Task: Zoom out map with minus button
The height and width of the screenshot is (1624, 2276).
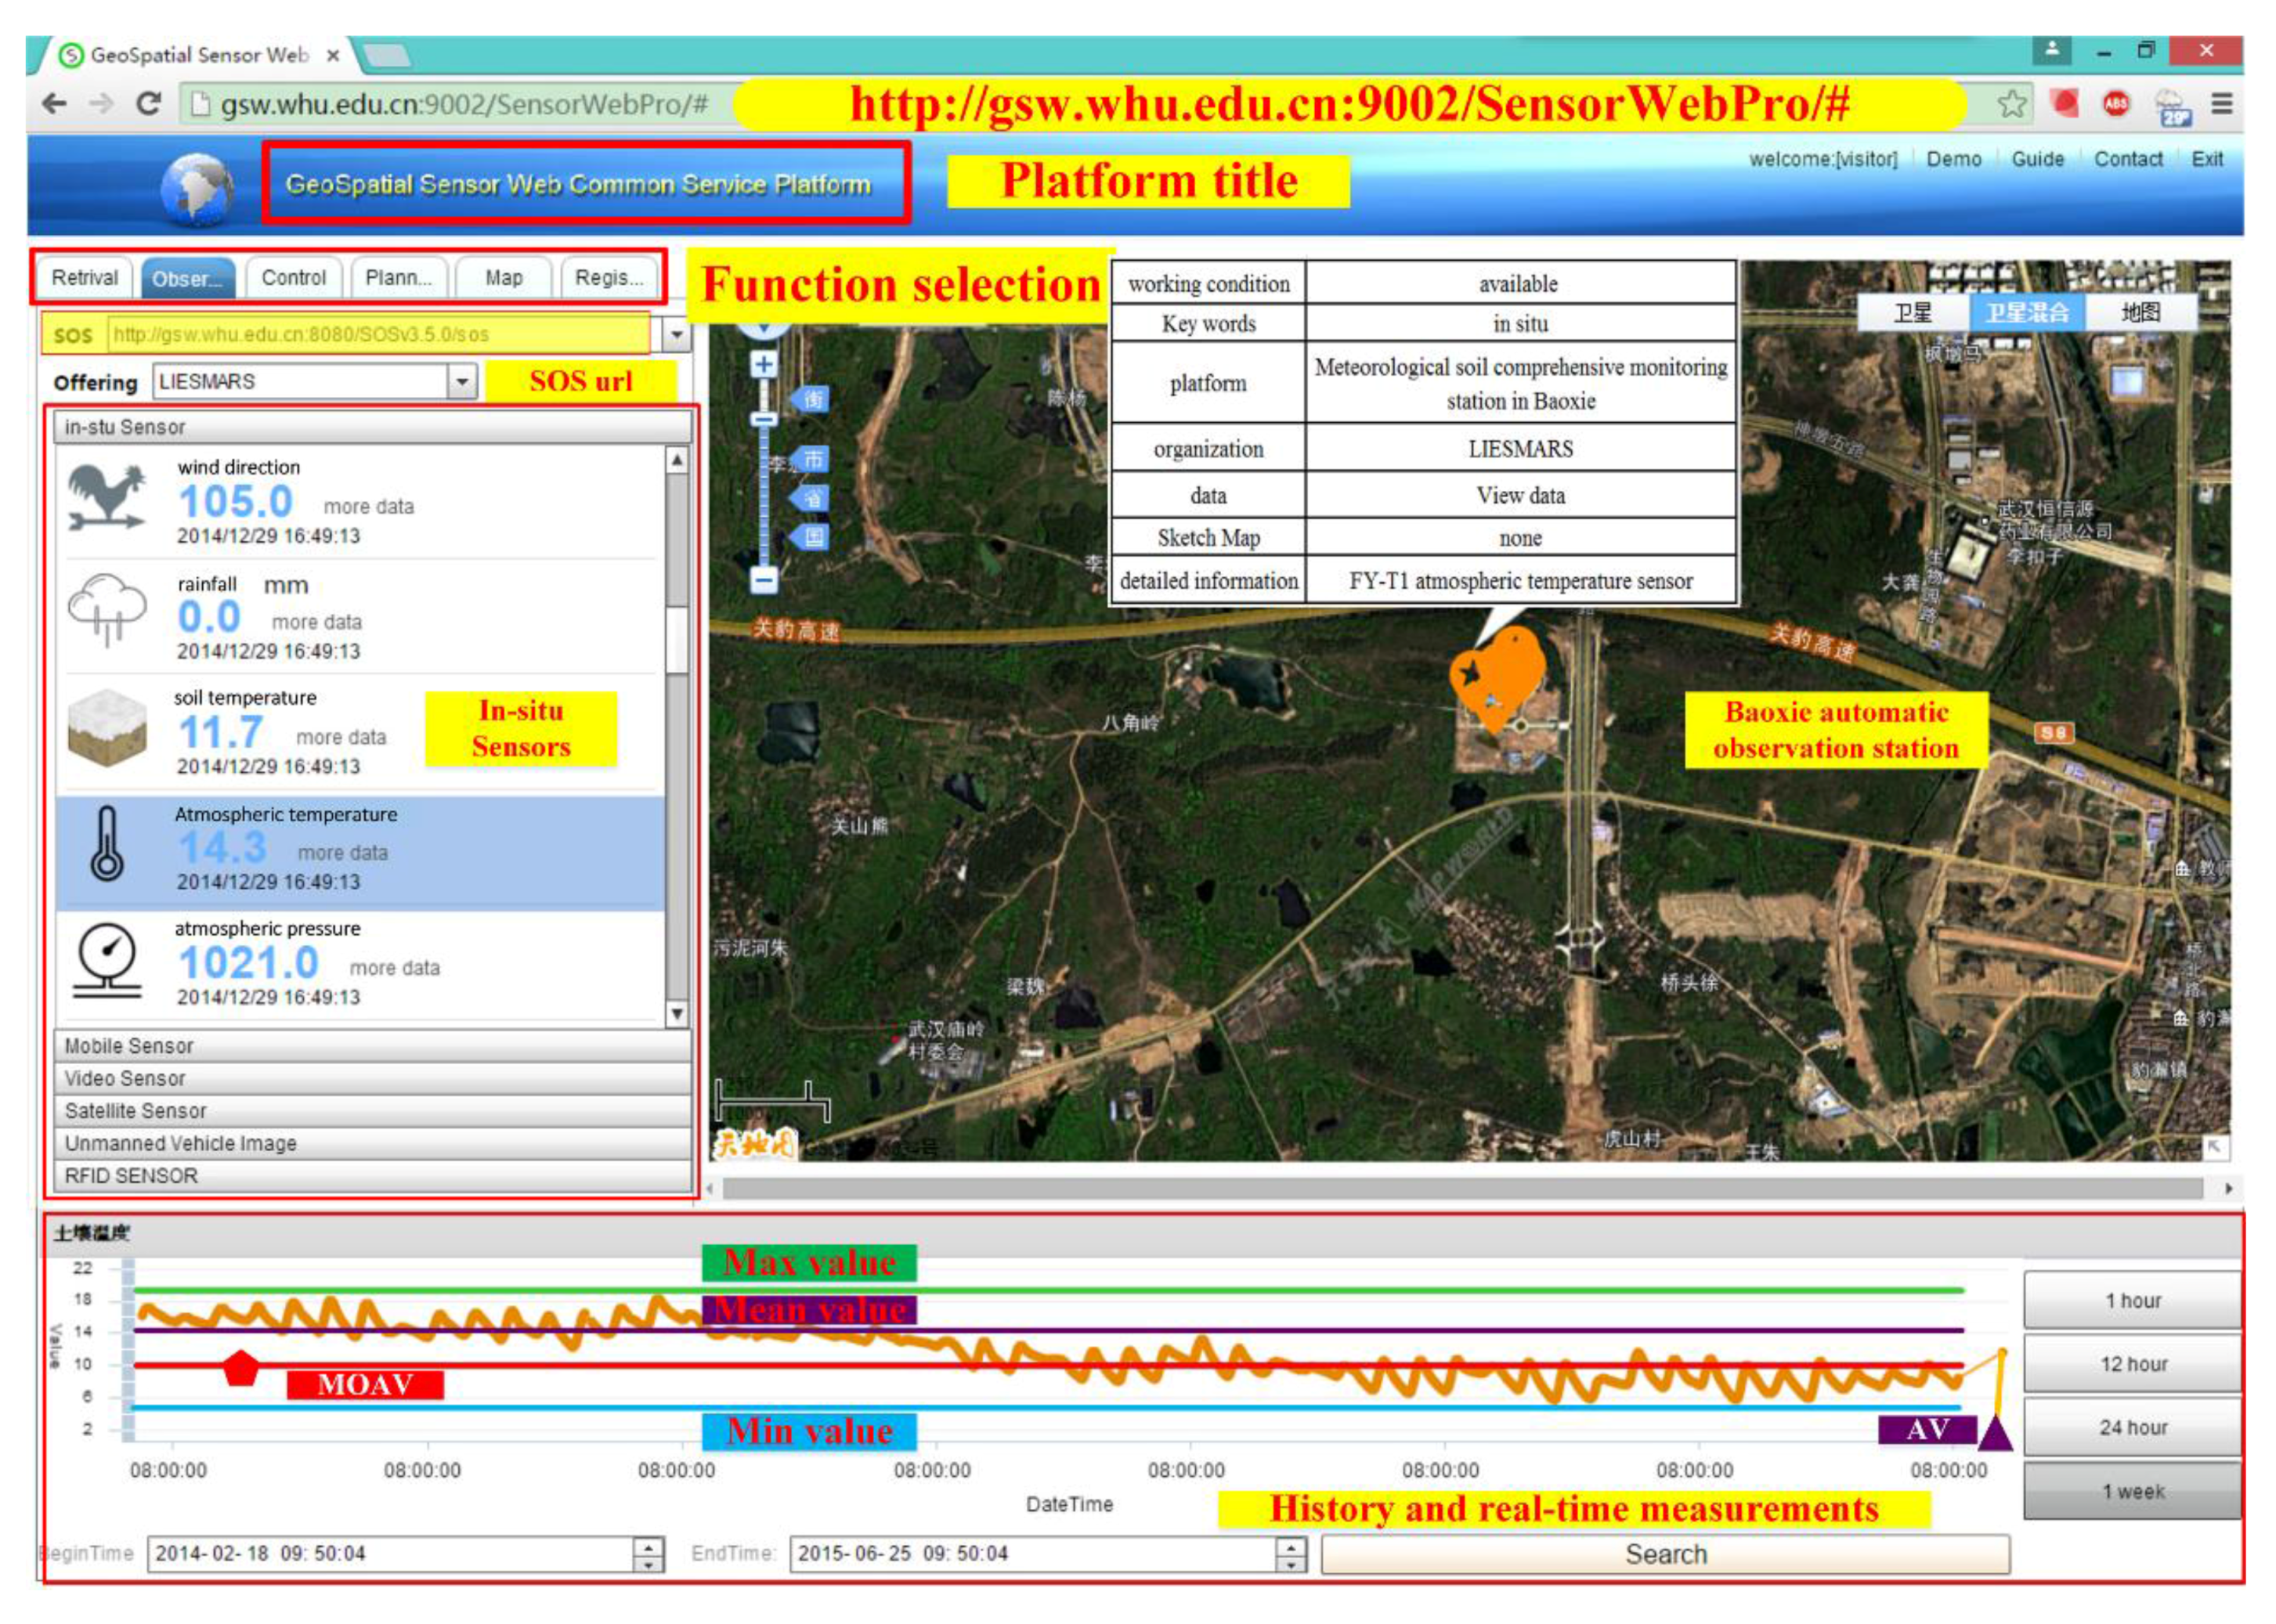Action: click(x=764, y=579)
